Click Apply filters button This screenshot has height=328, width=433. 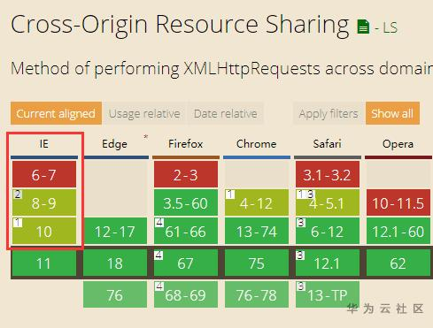329,113
